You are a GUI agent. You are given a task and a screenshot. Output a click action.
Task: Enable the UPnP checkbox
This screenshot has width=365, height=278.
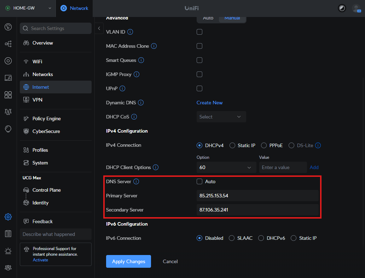(199, 88)
